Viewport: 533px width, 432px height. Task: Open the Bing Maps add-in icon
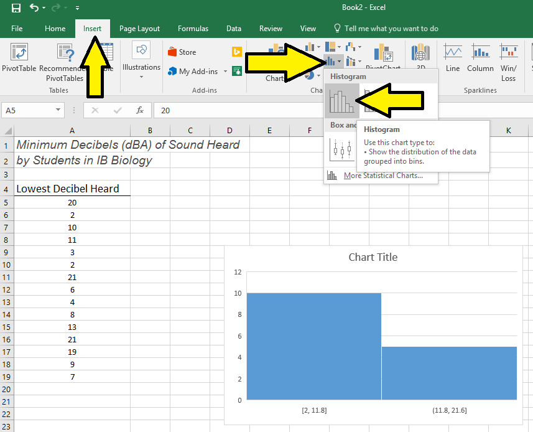pos(236,52)
